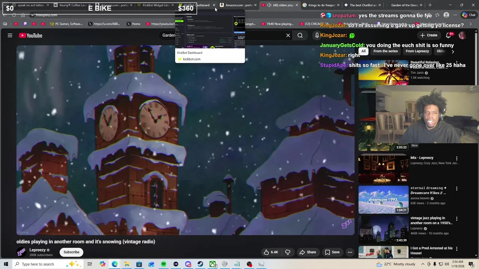Viewport: 479px width, 269px height.
Task: Open options menu for eternal dreaming video
Action: click(x=457, y=189)
